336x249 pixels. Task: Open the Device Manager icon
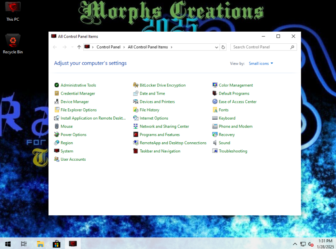click(57, 102)
